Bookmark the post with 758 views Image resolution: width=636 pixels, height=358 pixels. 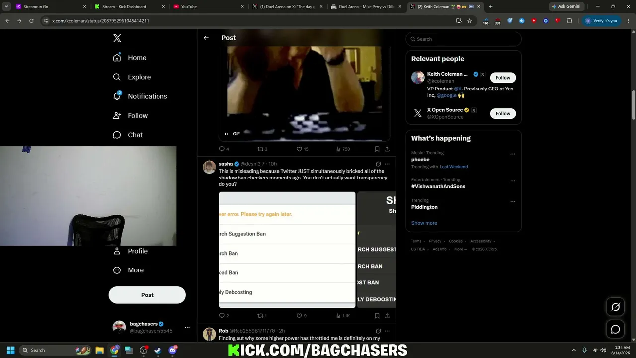coord(377,149)
